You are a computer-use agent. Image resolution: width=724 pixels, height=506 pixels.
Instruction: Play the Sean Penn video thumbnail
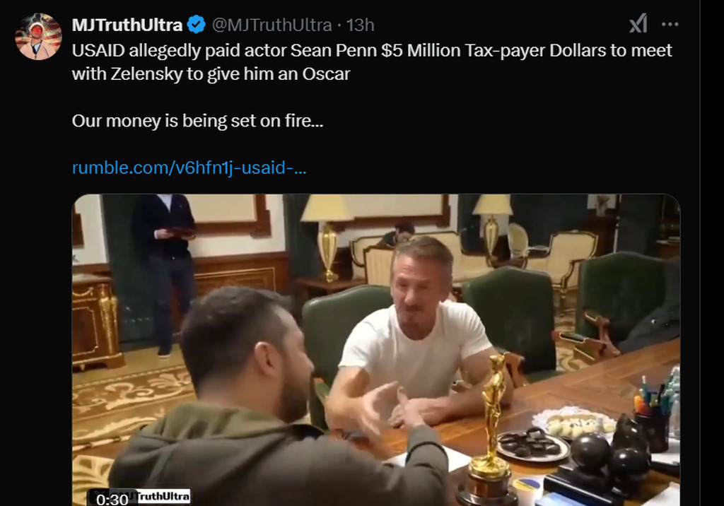376,350
